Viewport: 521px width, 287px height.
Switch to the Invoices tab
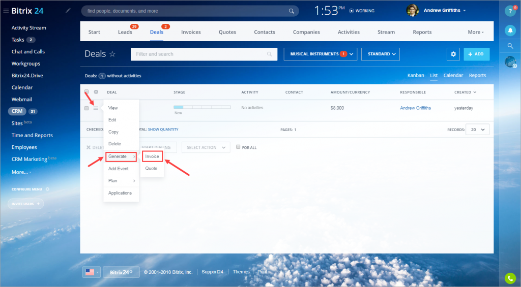191,32
